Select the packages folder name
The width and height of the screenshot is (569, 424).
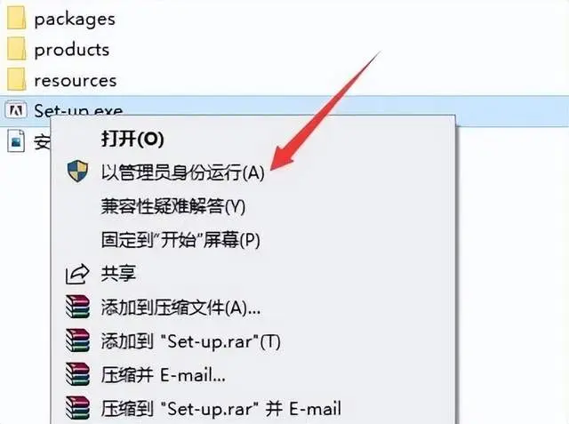75,20
